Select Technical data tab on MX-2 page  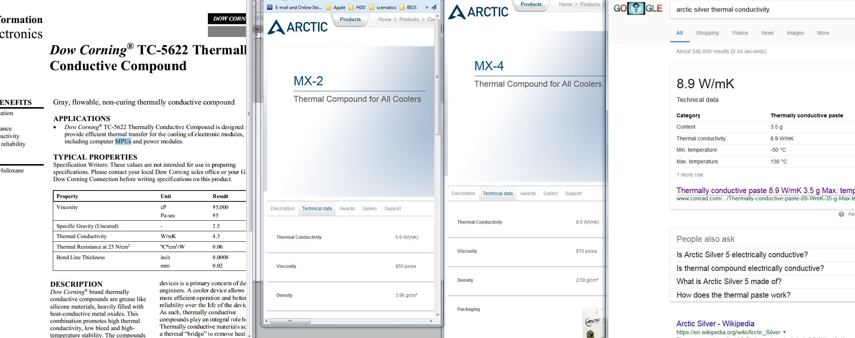[317, 209]
